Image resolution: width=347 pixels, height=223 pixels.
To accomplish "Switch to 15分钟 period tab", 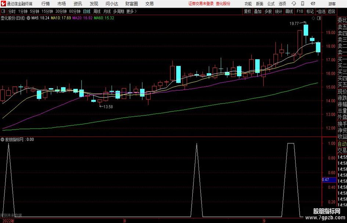I will [47, 11].
